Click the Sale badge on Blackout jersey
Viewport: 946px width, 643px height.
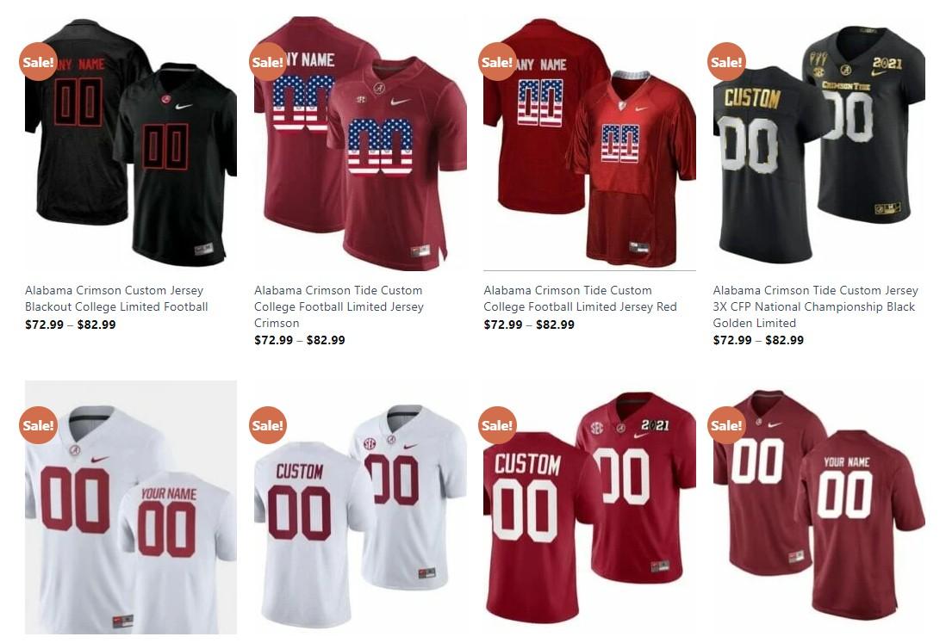tap(38, 61)
